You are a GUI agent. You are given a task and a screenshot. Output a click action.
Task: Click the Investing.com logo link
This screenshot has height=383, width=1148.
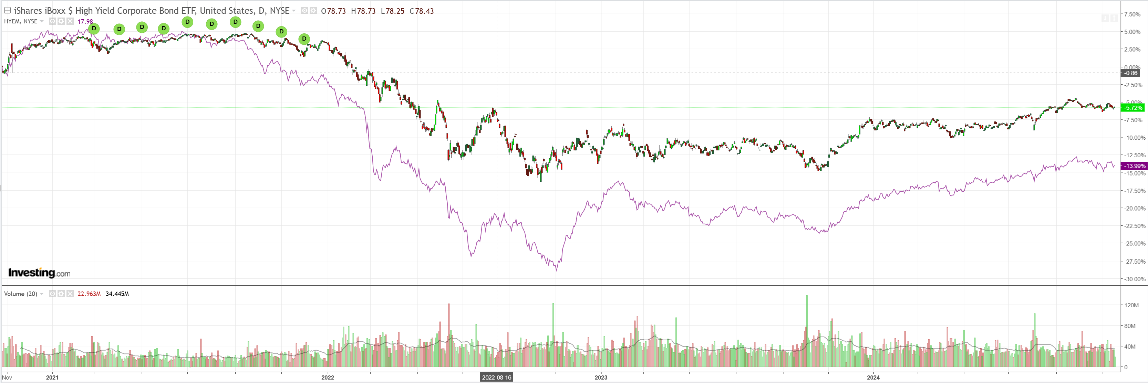[x=39, y=273]
